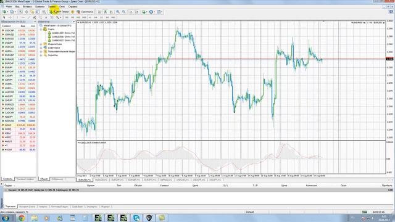
Task: Toggle the Navigator folder-star icon
Action: click(x=32, y=12)
